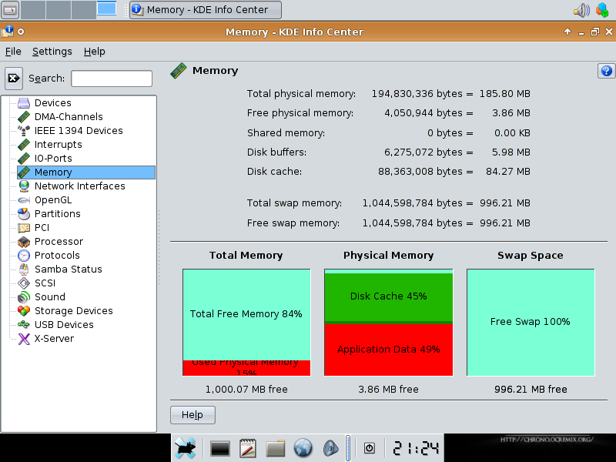Click the show desktop button in top panel
The image size is (616, 462).
[x=10, y=10]
